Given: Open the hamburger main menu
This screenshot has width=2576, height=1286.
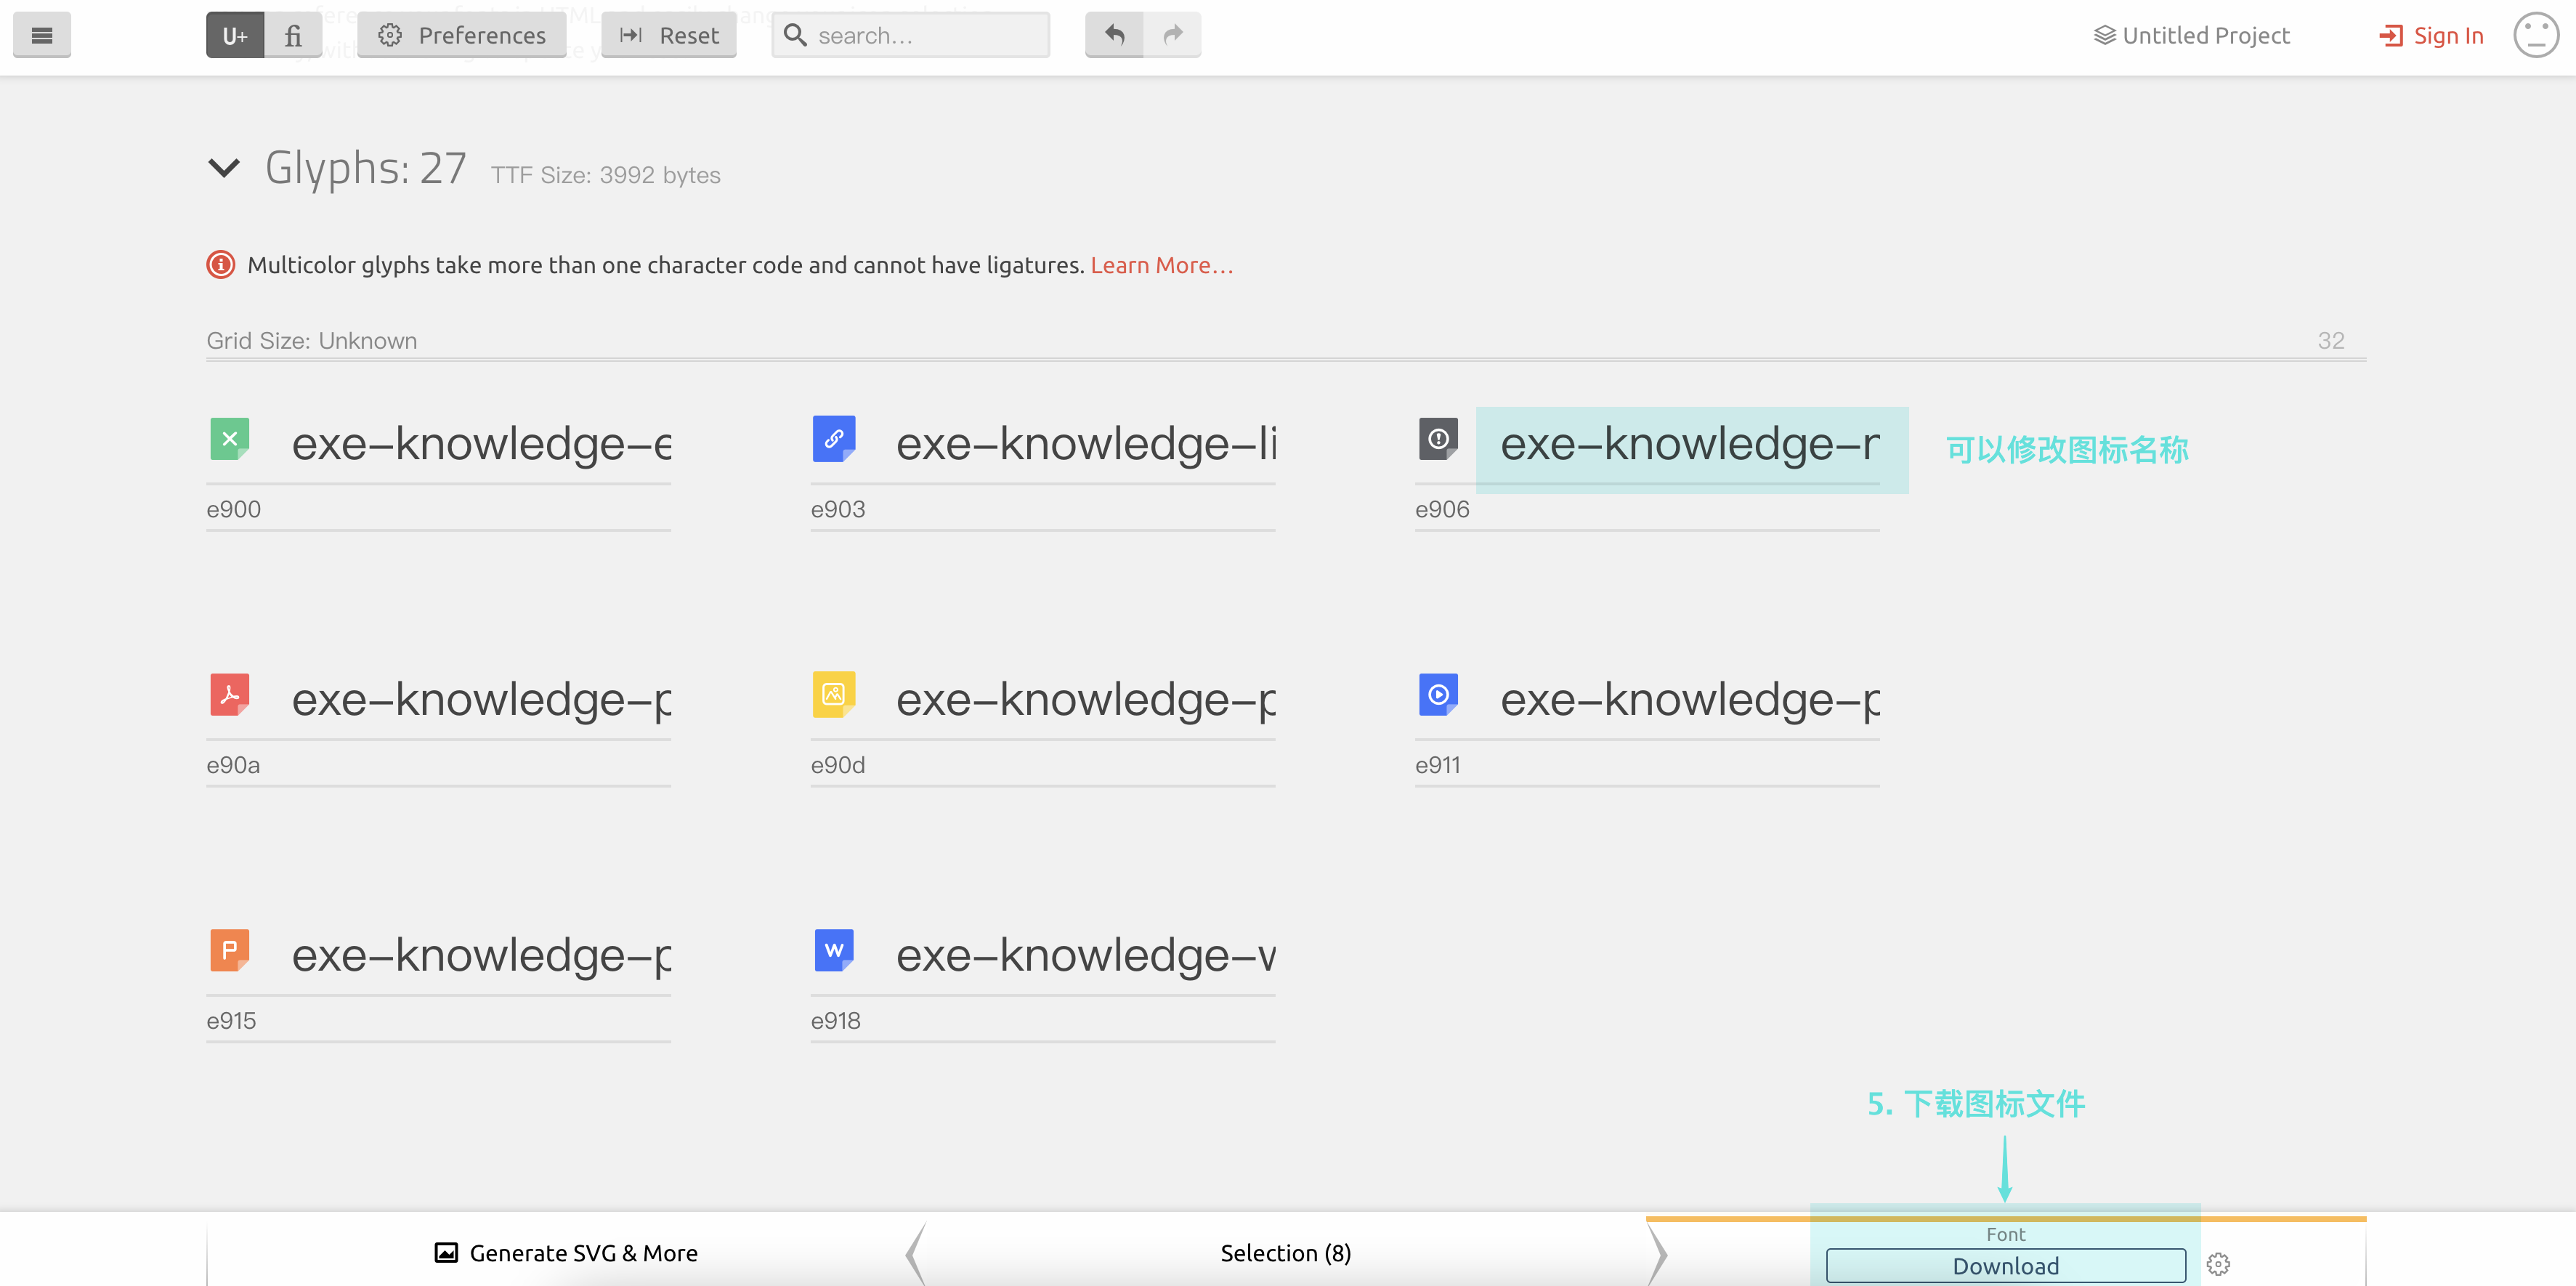Looking at the screenshot, I should point(41,36).
